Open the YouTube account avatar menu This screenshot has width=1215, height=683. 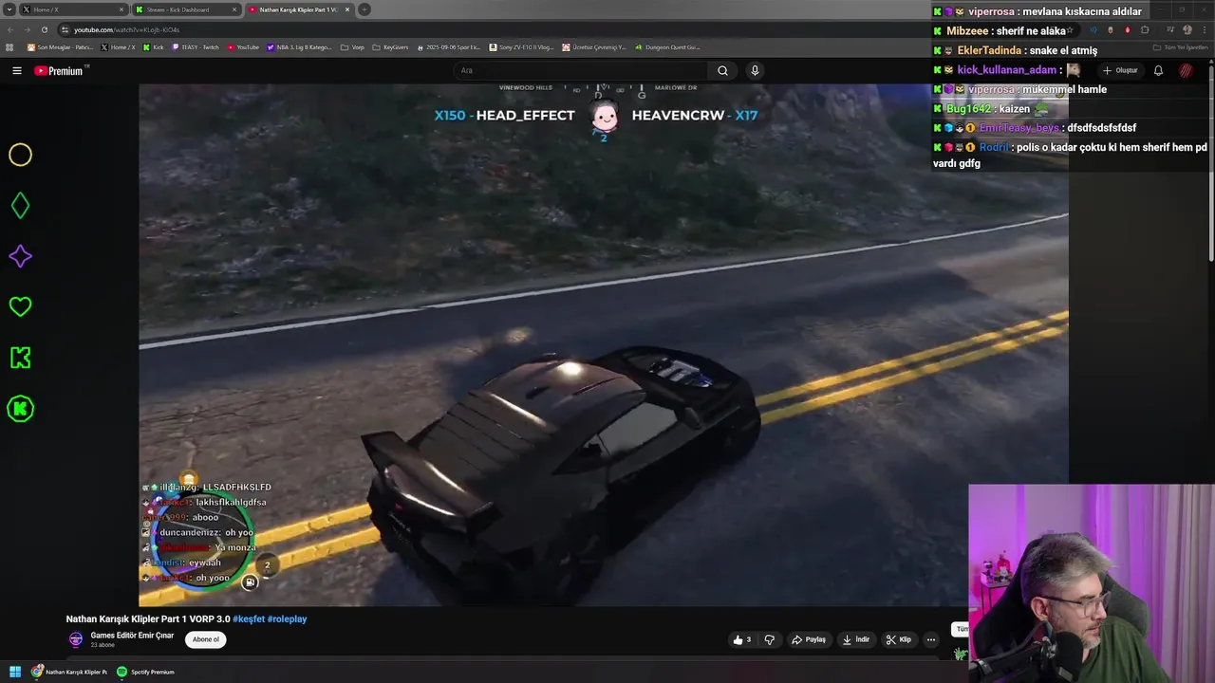click(x=1186, y=70)
